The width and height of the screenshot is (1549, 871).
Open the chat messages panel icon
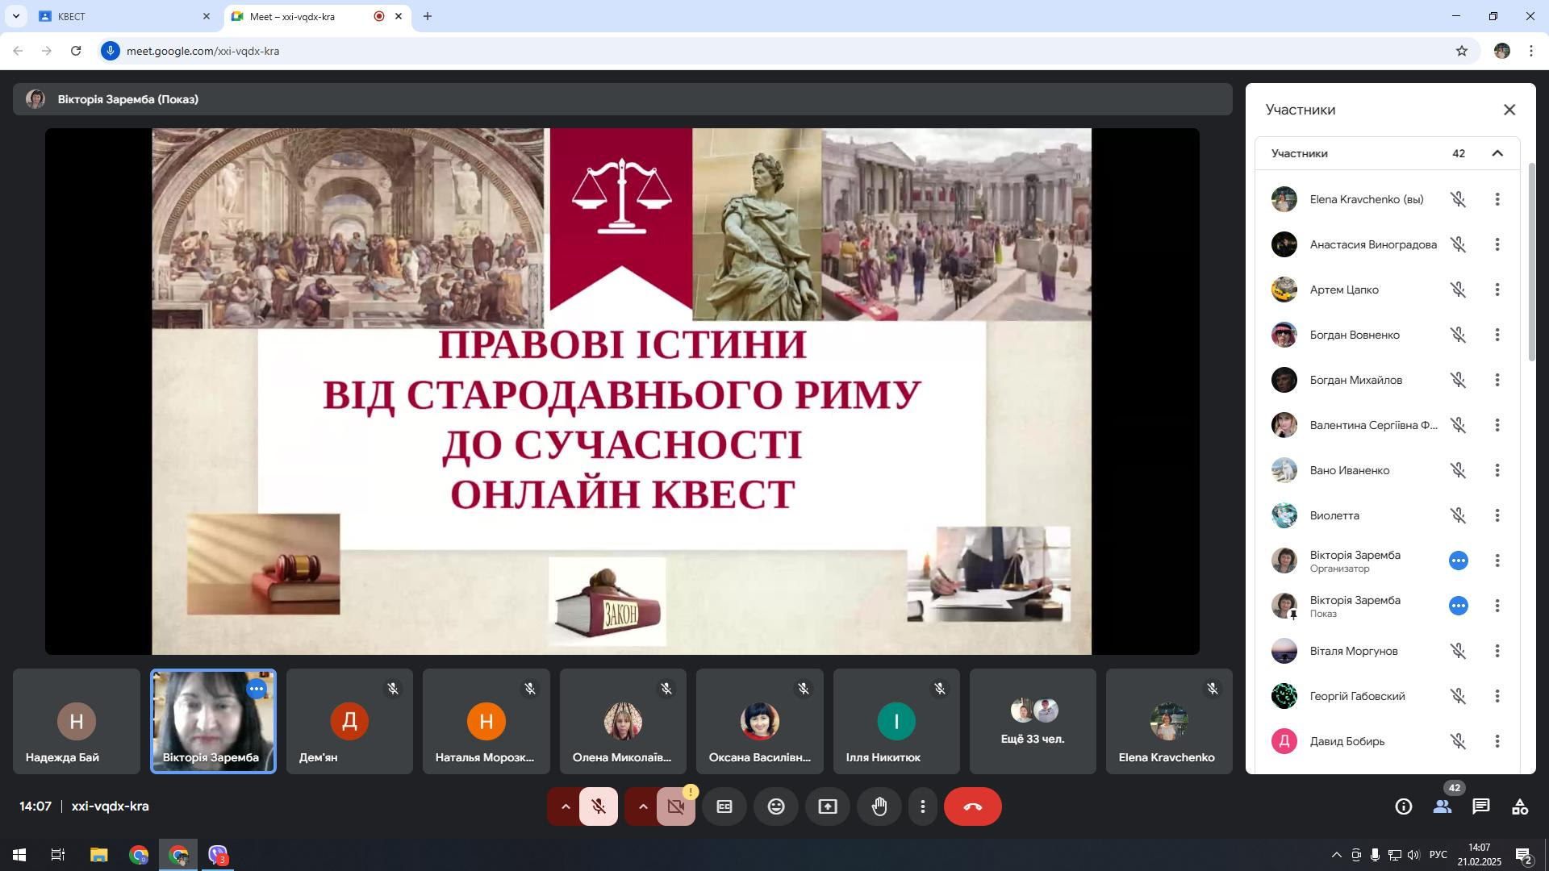pyautogui.click(x=1480, y=806)
